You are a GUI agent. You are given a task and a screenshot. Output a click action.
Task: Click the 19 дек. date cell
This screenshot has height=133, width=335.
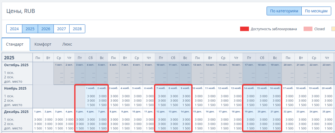250,112
